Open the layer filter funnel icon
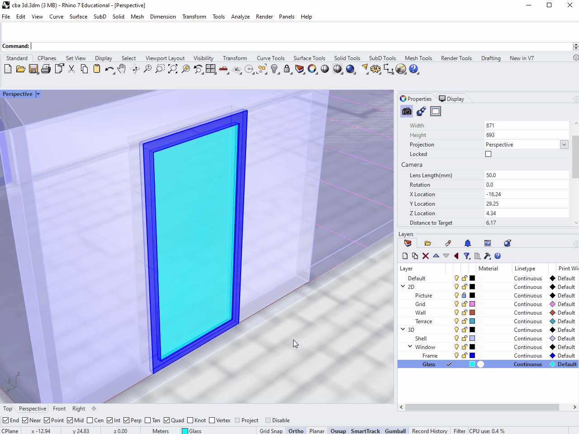The height and width of the screenshot is (434, 579). pyautogui.click(x=467, y=256)
